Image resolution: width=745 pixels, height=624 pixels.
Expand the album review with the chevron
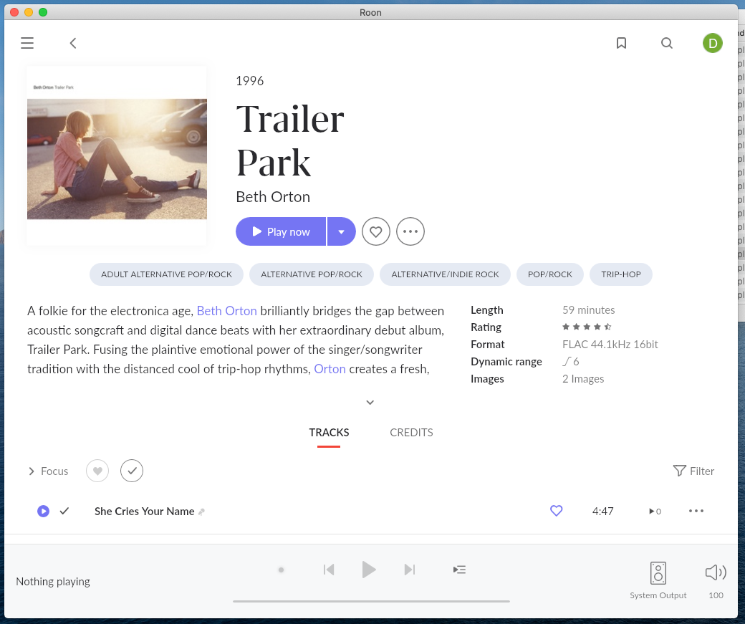click(x=370, y=403)
